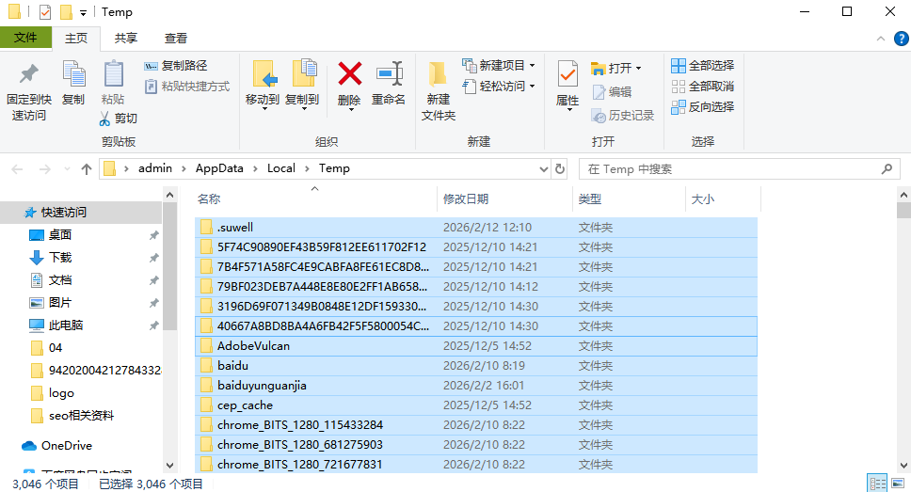Screen dimensions: 911x492
Task: Open the 新建项目 dropdown
Action: coord(499,66)
